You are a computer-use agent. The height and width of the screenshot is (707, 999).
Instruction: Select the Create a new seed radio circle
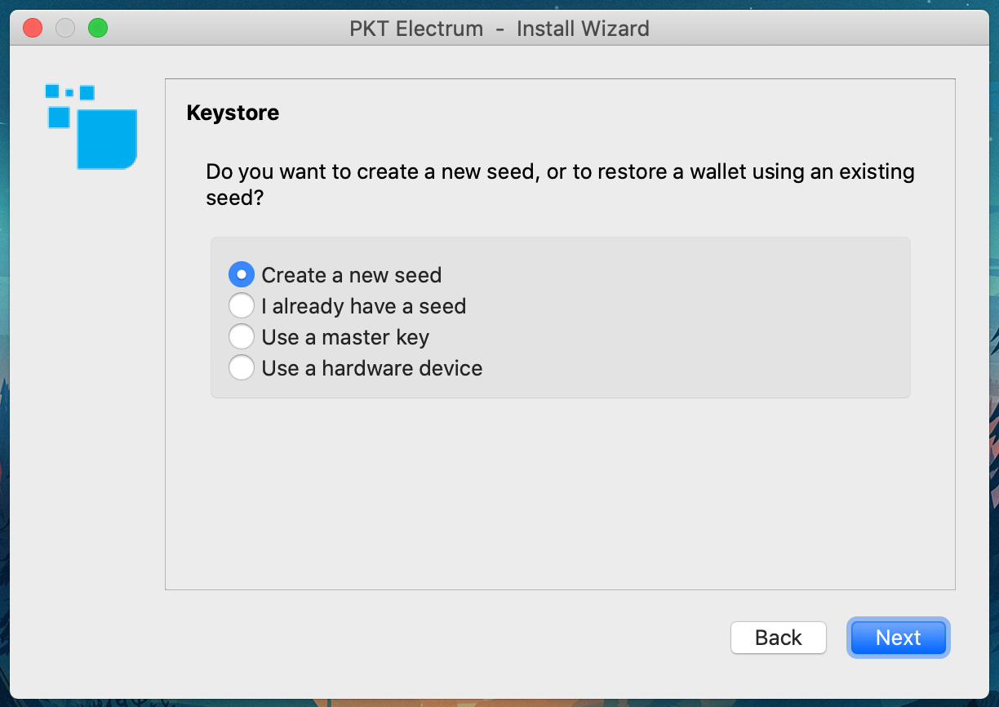tap(241, 275)
